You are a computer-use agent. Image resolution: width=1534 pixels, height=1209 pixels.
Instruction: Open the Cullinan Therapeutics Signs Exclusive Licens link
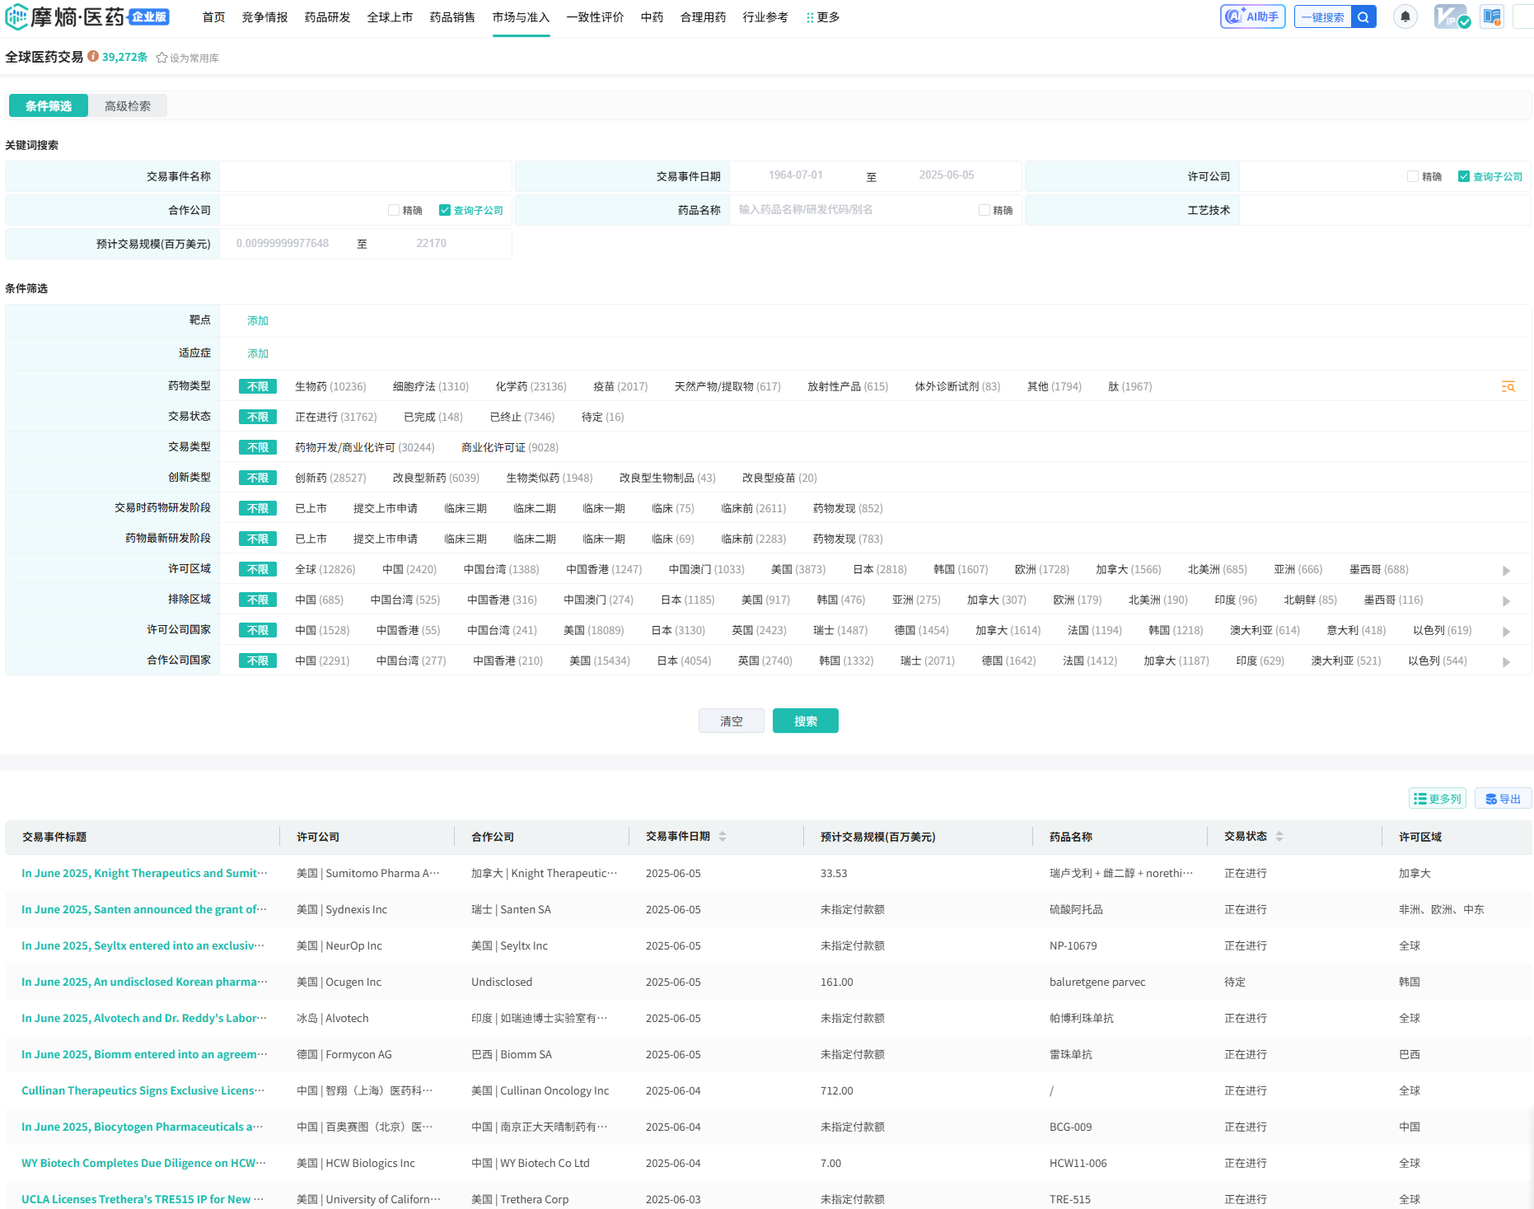143,1090
